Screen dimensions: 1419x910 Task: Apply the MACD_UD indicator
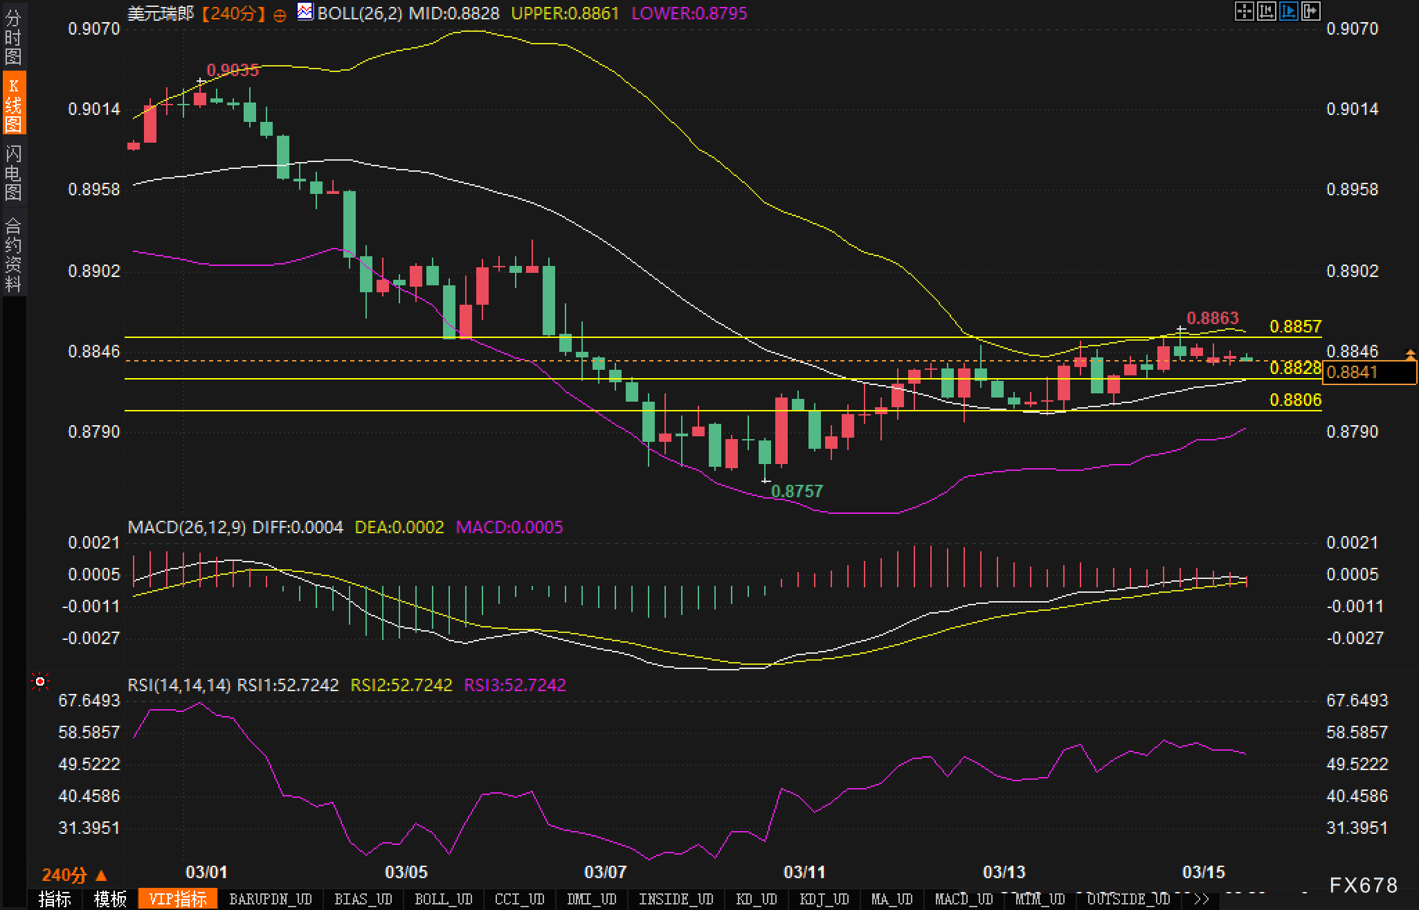pos(964,899)
